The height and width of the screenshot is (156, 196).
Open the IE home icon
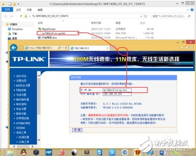181,48
